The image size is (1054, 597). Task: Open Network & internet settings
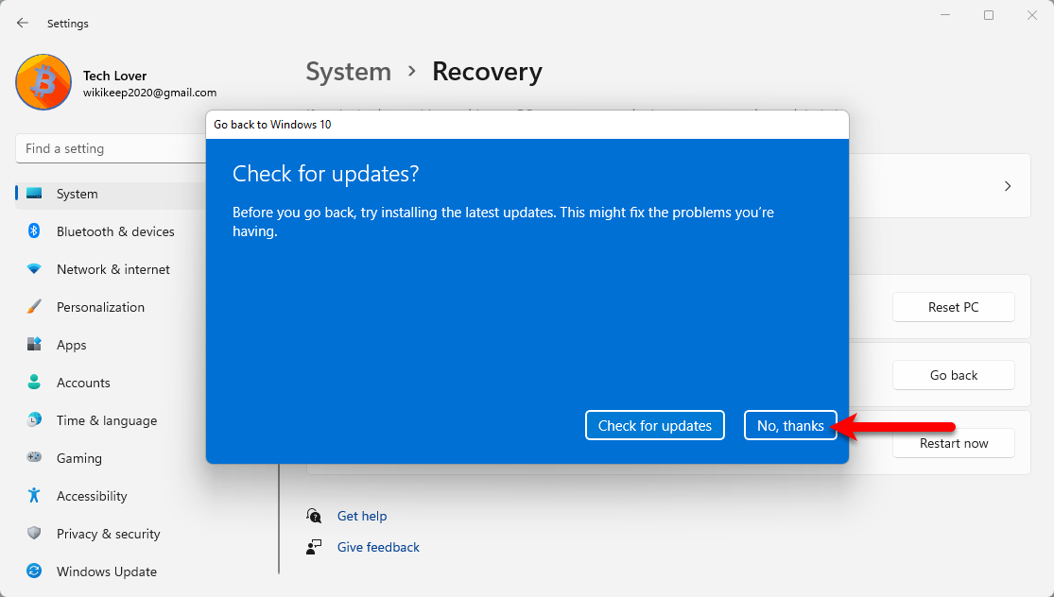tap(111, 268)
